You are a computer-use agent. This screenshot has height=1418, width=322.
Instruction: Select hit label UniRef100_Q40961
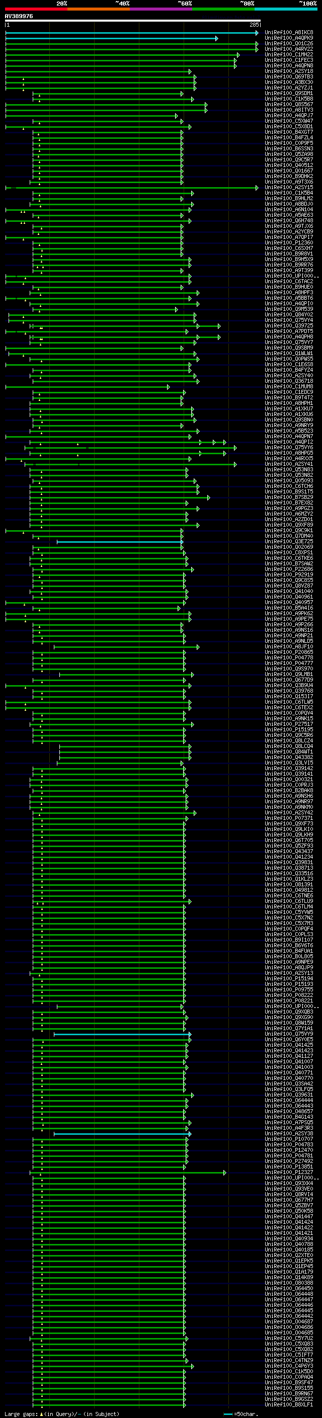(289, 597)
